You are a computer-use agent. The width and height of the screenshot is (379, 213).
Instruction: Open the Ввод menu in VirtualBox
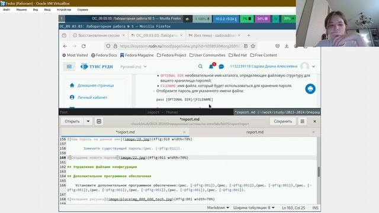click(x=47, y=9)
